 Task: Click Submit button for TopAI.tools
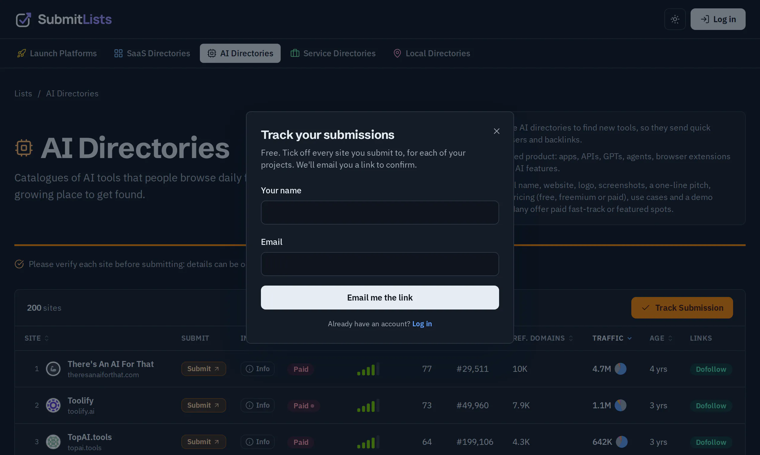point(203,442)
